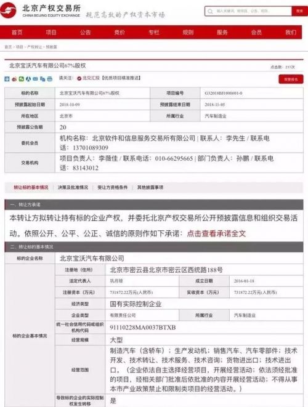Switch to the 其他披露事项 tab

point(150,187)
